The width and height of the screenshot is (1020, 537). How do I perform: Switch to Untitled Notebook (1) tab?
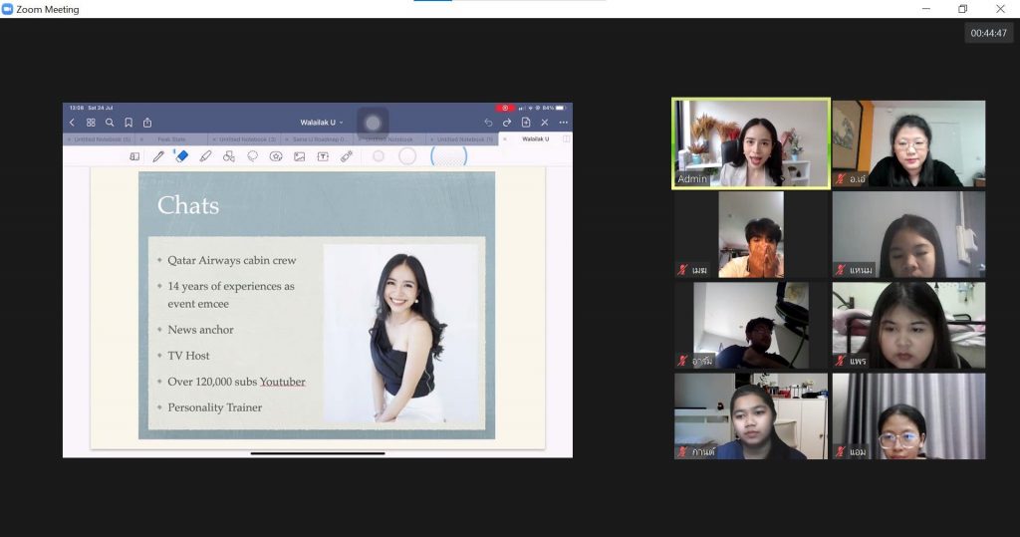pos(464,139)
